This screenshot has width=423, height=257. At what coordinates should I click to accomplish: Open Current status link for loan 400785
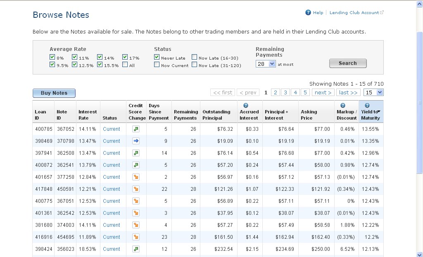click(111, 129)
